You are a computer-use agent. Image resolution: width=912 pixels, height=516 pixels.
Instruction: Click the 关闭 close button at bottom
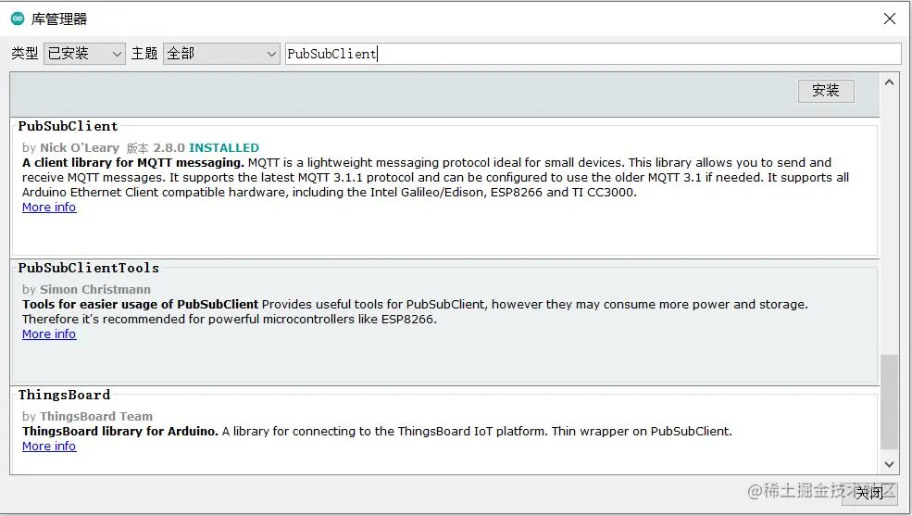(x=869, y=494)
